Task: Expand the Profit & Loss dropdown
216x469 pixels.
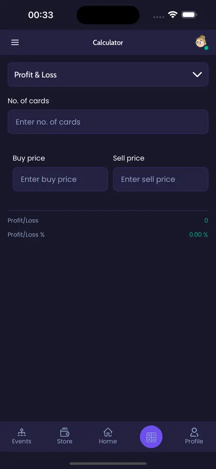Action: pyautogui.click(x=108, y=74)
